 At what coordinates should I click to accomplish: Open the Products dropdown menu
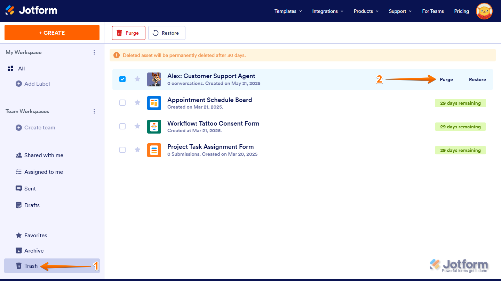coord(366,11)
